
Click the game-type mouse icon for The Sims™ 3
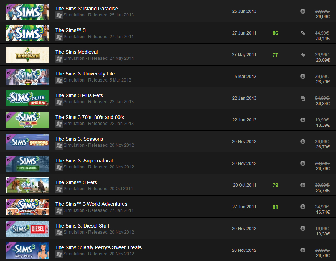coord(302,33)
